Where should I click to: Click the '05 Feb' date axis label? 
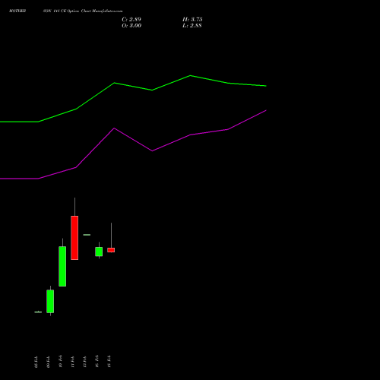pos(36,362)
